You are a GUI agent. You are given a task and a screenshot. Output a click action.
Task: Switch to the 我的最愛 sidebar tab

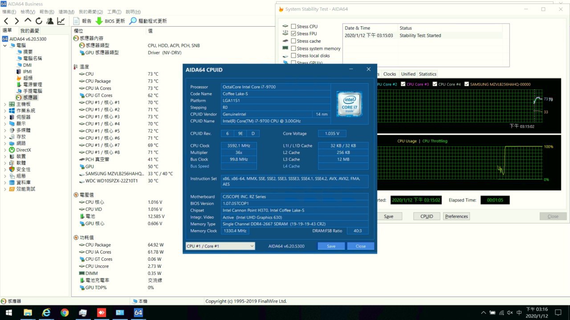tap(29, 31)
